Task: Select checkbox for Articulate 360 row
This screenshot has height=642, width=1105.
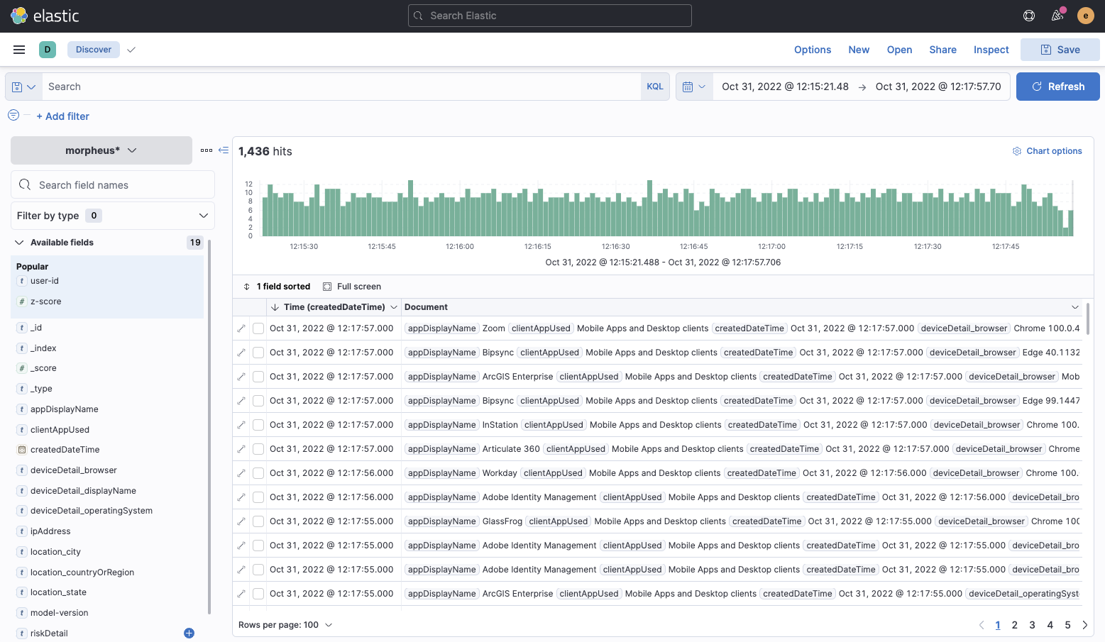Action: tap(258, 449)
